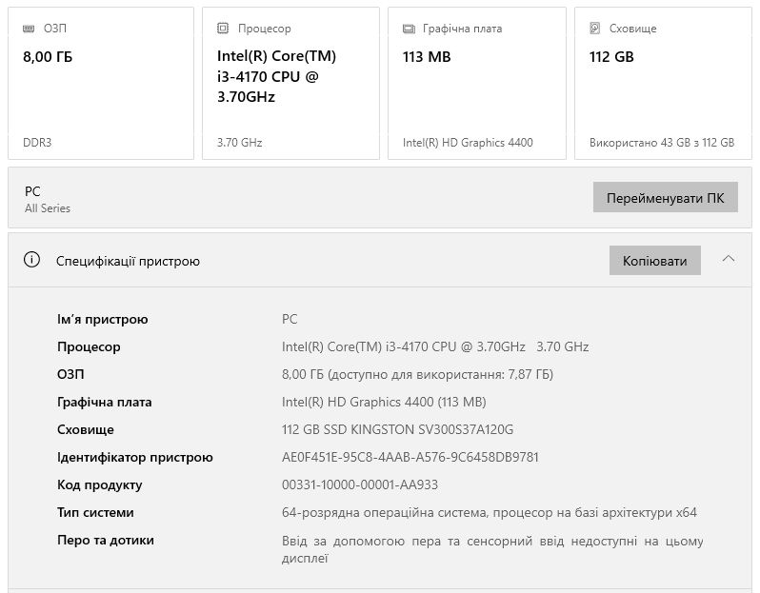Open the 113 MB graphics card tile
The width and height of the screenshot is (760, 593).
[x=477, y=83]
